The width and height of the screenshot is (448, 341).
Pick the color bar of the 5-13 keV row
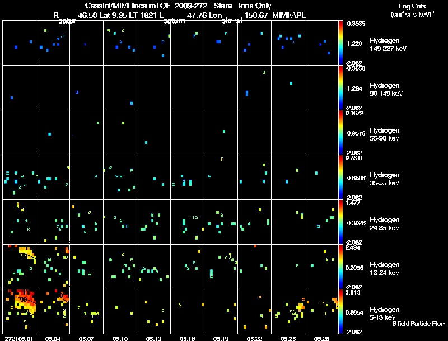point(340,312)
